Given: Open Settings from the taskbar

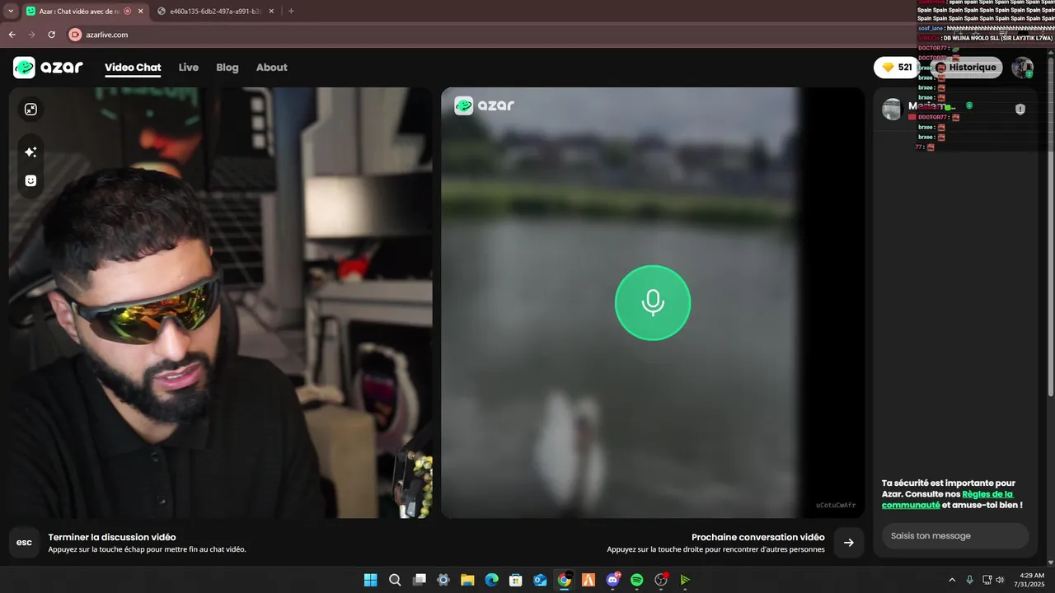Looking at the screenshot, I should tap(443, 580).
